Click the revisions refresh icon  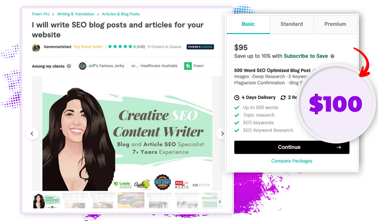[x=283, y=98]
